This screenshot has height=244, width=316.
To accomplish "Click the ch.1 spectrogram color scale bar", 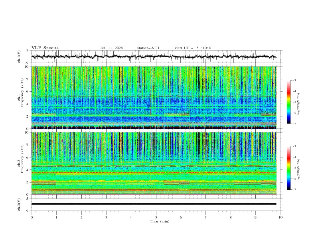I will [288, 102].
